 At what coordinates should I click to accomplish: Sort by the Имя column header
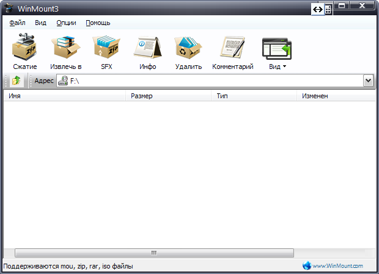[65, 96]
